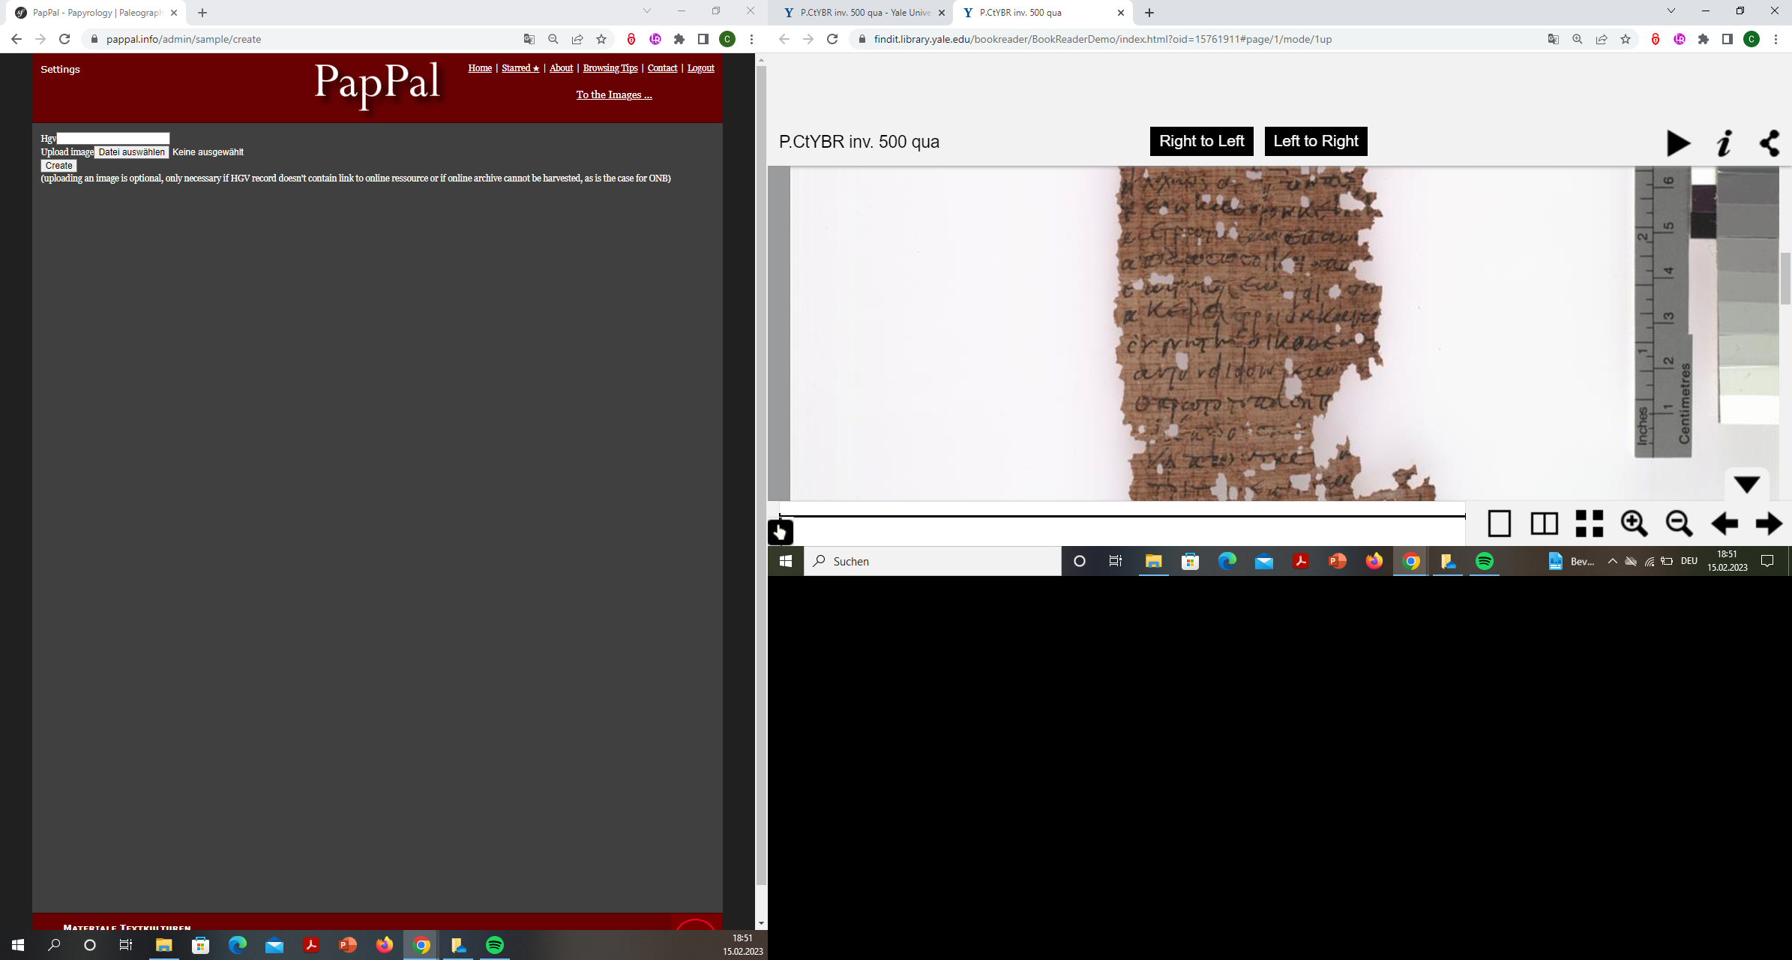Toggle side panel in Yale browser window
The width and height of the screenshot is (1792, 960).
tap(1728, 39)
